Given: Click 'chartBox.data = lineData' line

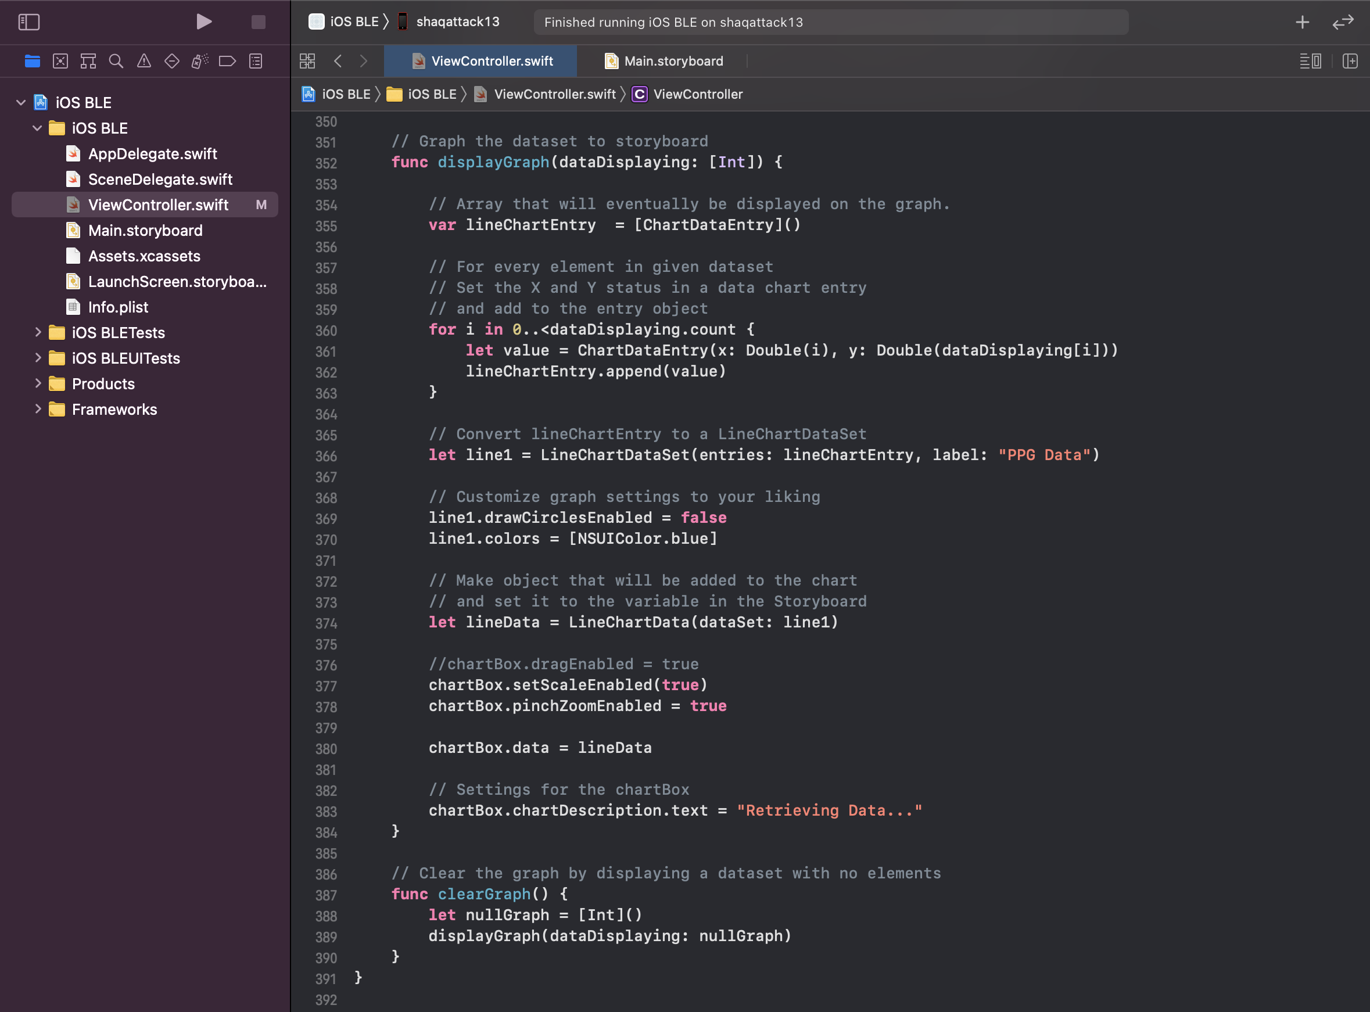Looking at the screenshot, I should [x=540, y=748].
